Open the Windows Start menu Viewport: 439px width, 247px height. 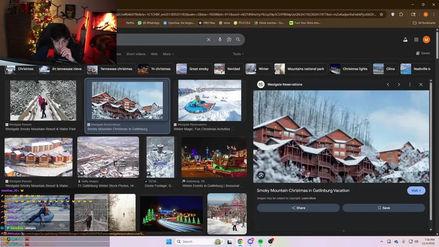pyautogui.click(x=169, y=242)
